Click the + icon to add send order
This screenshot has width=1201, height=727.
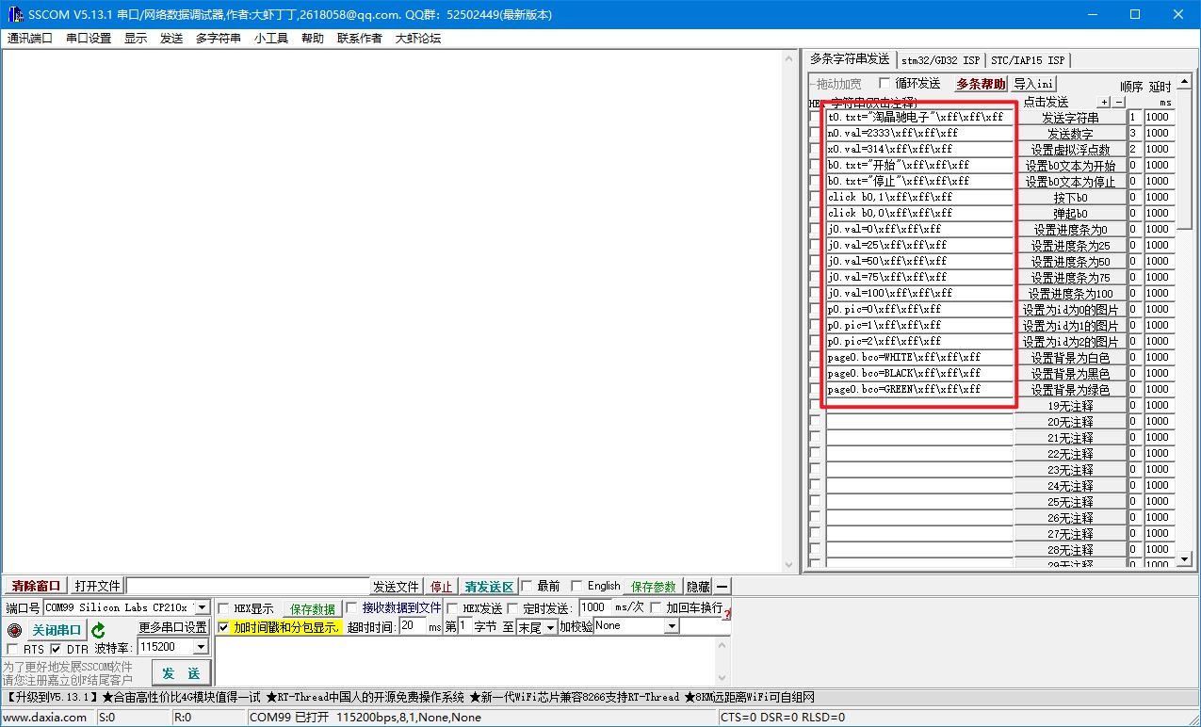1104,103
